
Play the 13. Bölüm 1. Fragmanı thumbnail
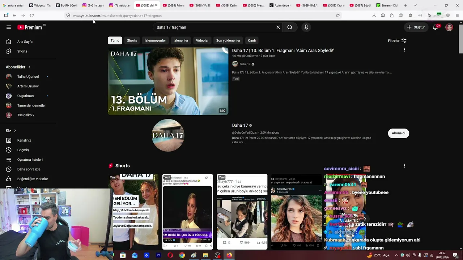[x=168, y=81]
